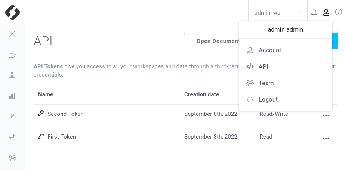Expand the admin_ws workspace dropdown

point(278,13)
